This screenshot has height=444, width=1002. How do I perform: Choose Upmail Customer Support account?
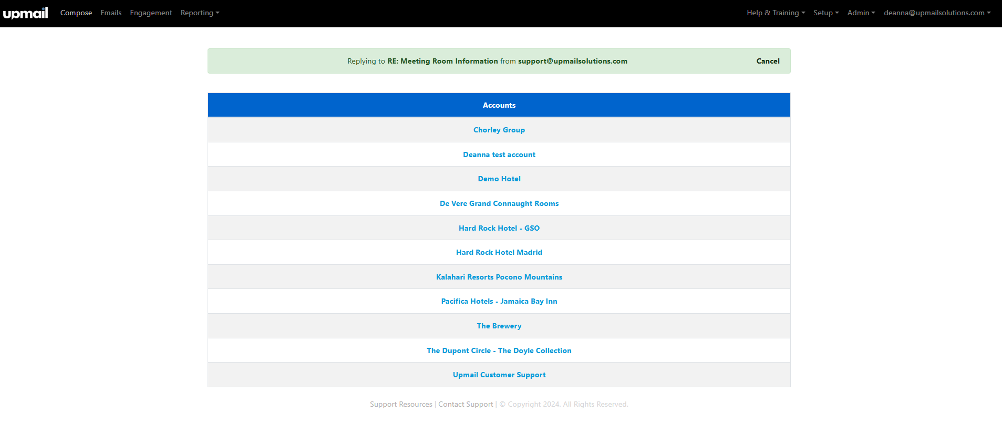pos(499,375)
